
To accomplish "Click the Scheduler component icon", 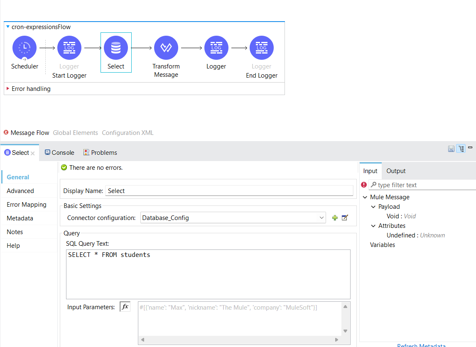I will [x=25, y=48].
